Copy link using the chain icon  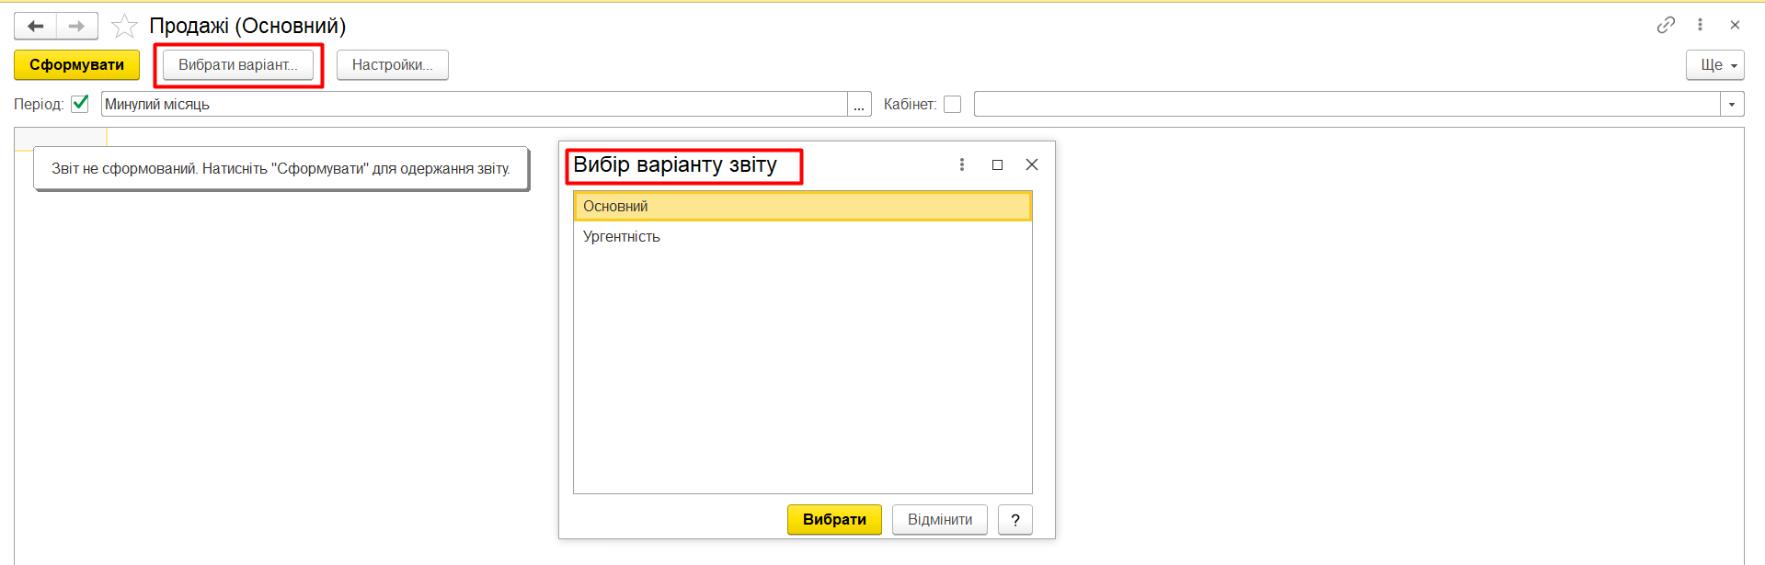(x=1666, y=25)
